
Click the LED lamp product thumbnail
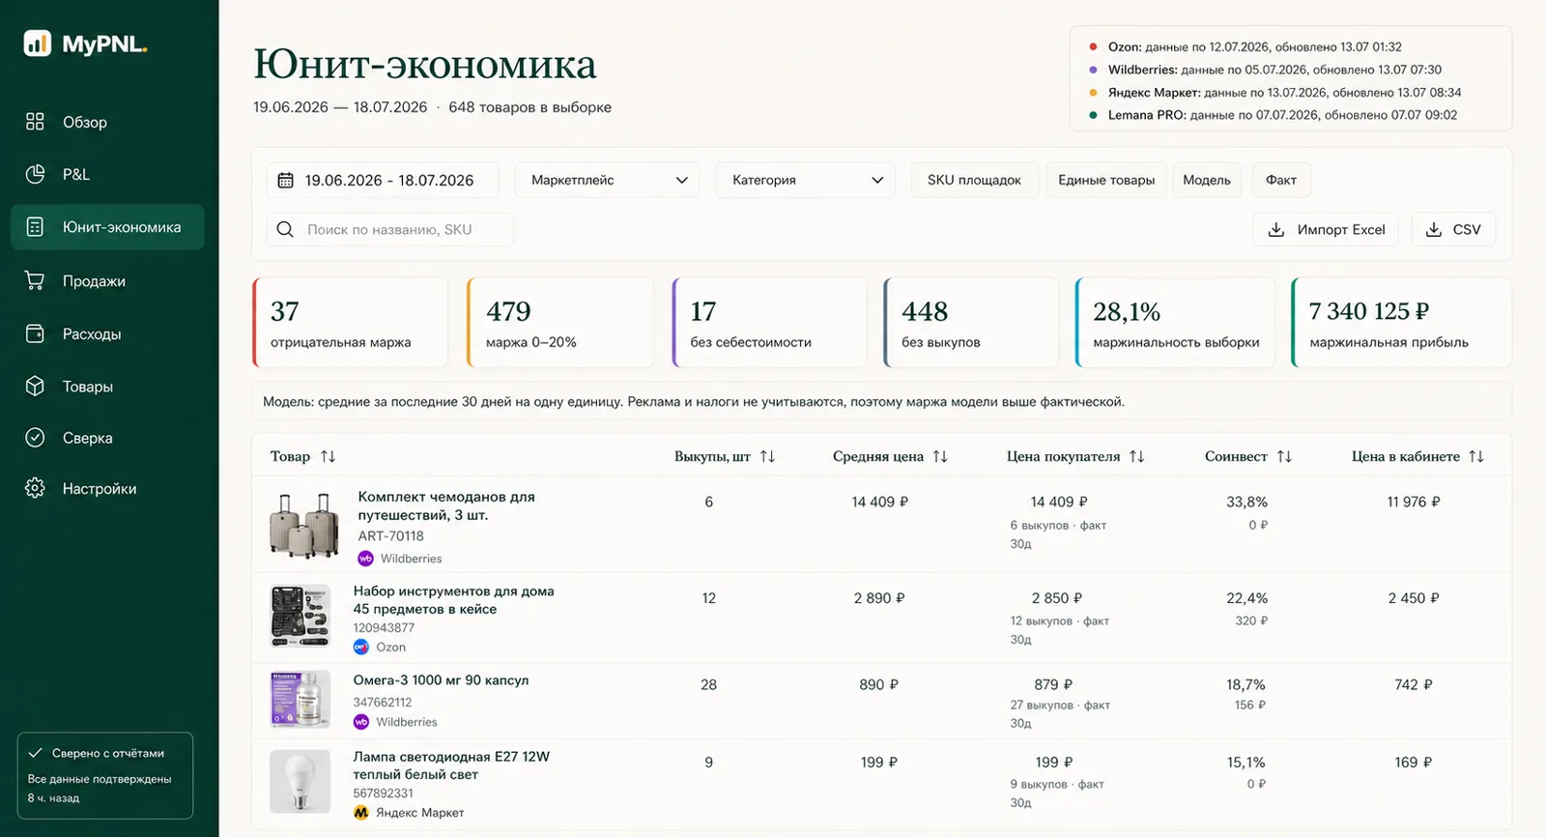point(300,782)
